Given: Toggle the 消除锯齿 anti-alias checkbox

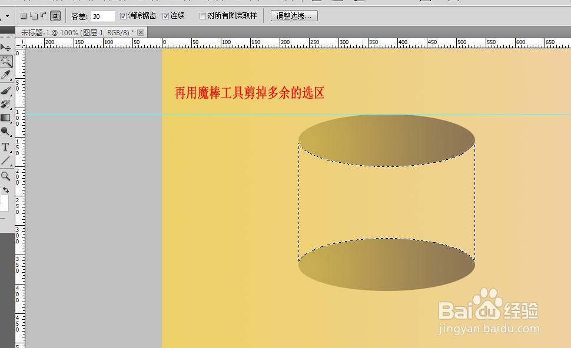Looking at the screenshot, I should coord(123,15).
